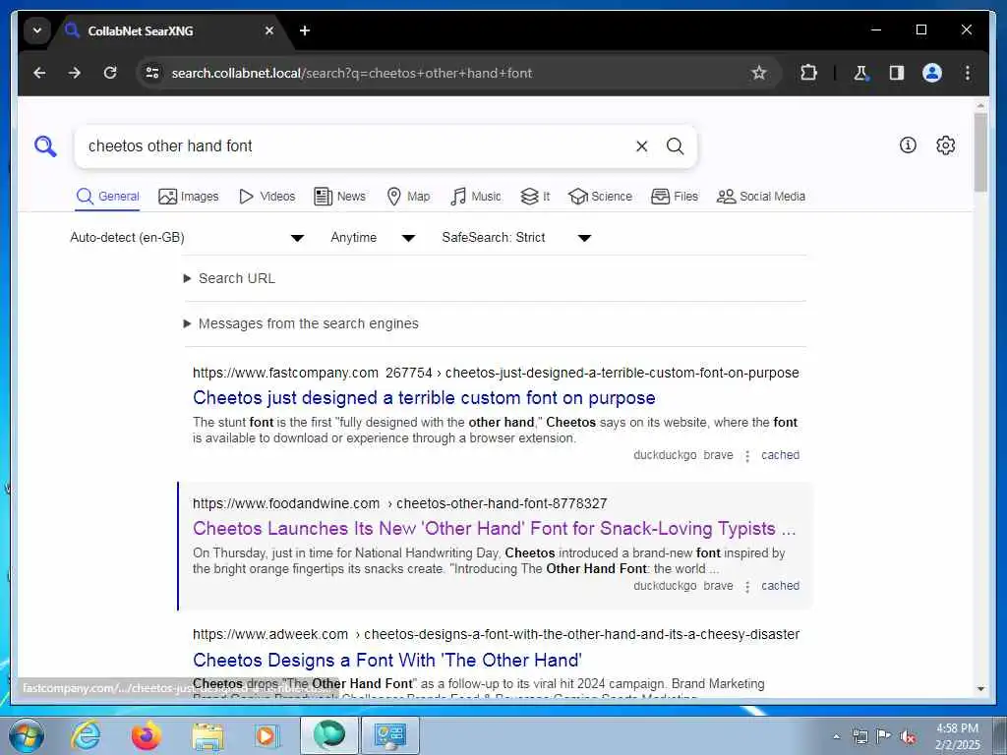Open network icon in system tray

(x=859, y=736)
